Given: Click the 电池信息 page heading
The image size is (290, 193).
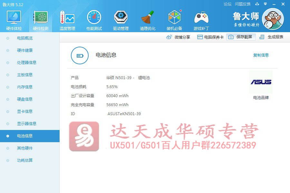Looking at the screenshot, I should click(x=106, y=55).
